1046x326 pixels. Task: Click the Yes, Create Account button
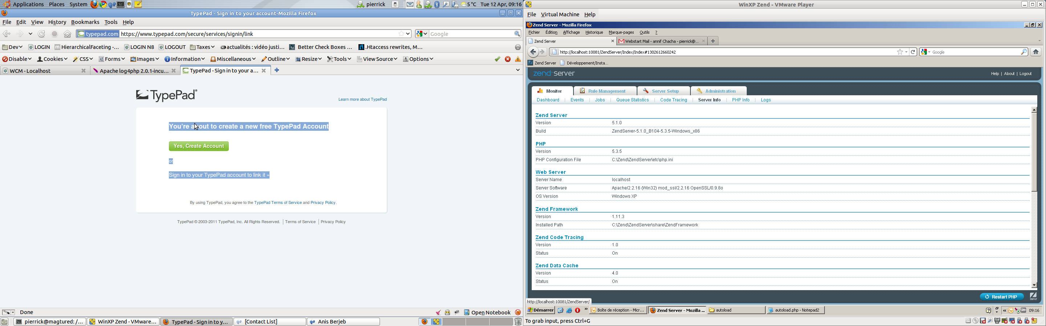[x=199, y=146]
